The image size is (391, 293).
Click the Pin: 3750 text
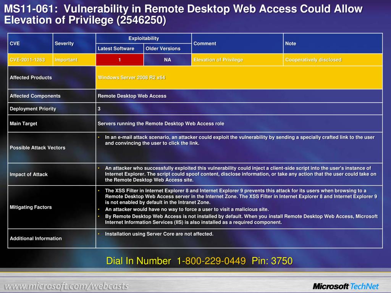click(272, 261)
